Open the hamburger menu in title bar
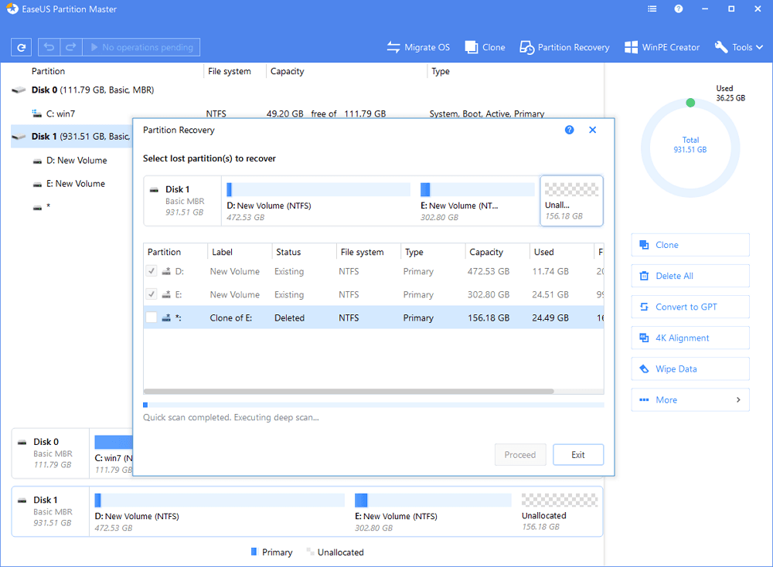773x567 pixels. click(x=651, y=9)
